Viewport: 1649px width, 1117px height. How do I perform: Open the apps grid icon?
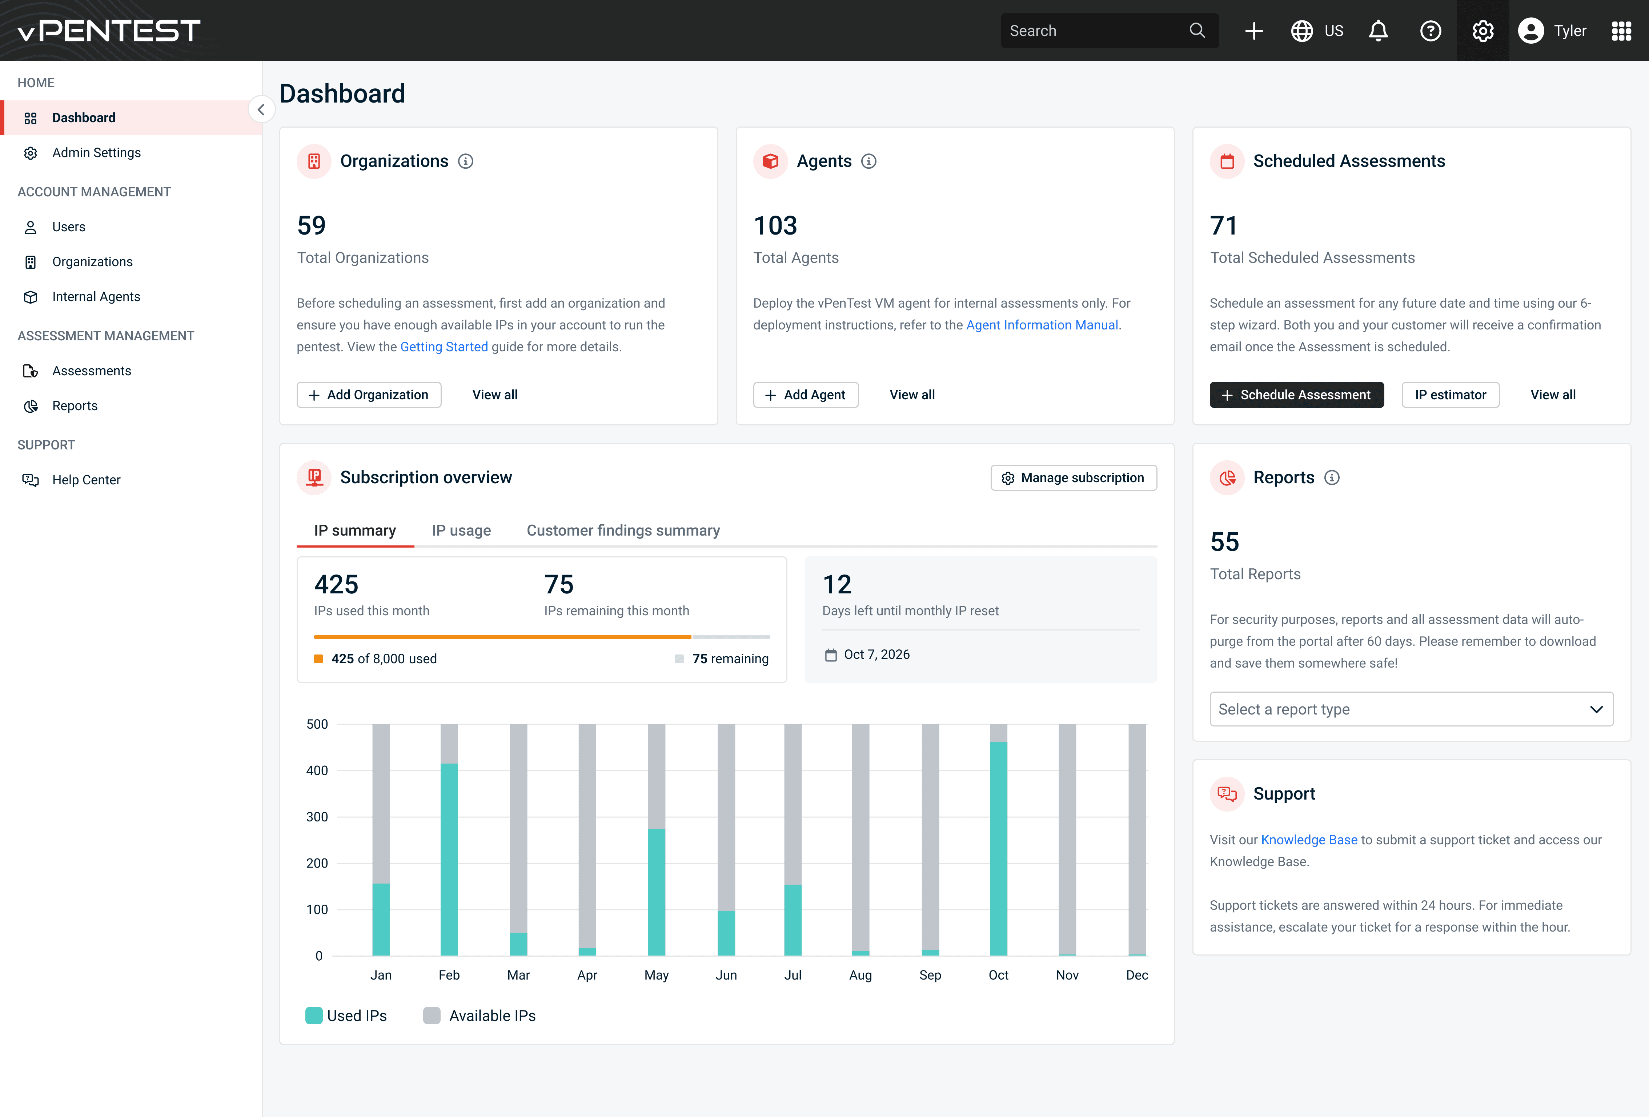(x=1621, y=31)
